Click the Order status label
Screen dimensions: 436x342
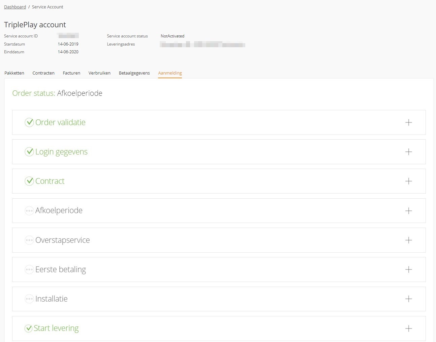tap(34, 93)
